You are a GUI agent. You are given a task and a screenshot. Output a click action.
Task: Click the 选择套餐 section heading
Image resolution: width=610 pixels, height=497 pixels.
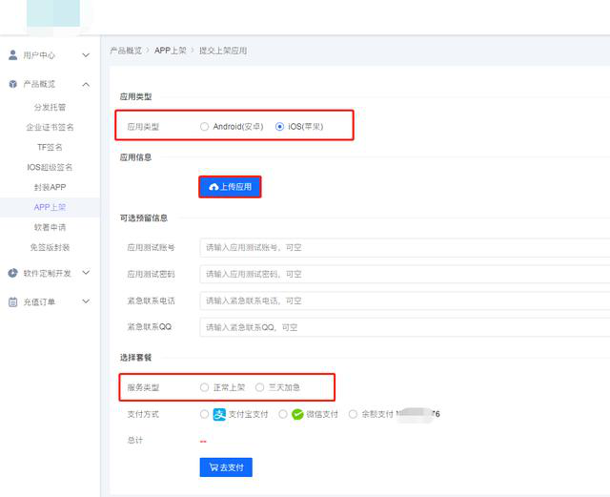tap(135, 358)
